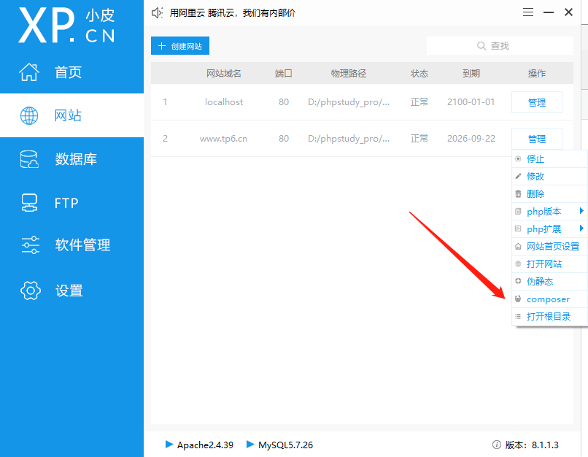Click the 查找 search field
This screenshot has width=588, height=457.
[500, 46]
